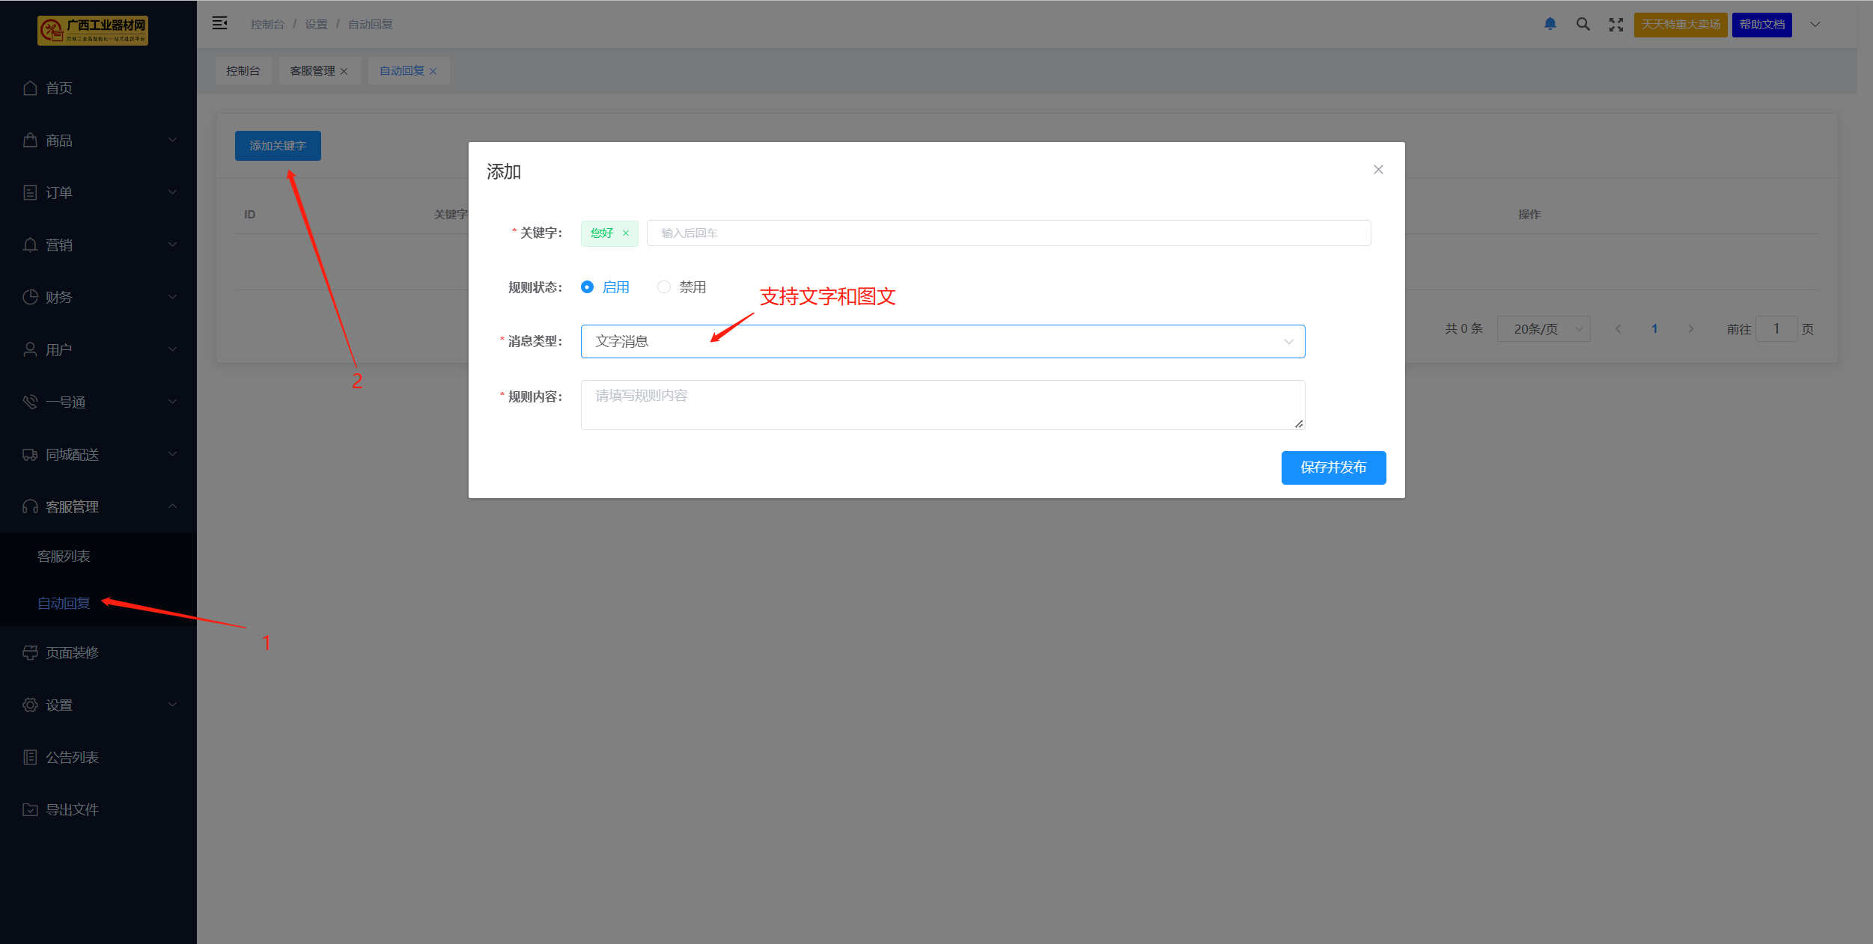1873x944 pixels.
Task: Toggle the fullscreen icon in header
Action: click(x=1615, y=25)
